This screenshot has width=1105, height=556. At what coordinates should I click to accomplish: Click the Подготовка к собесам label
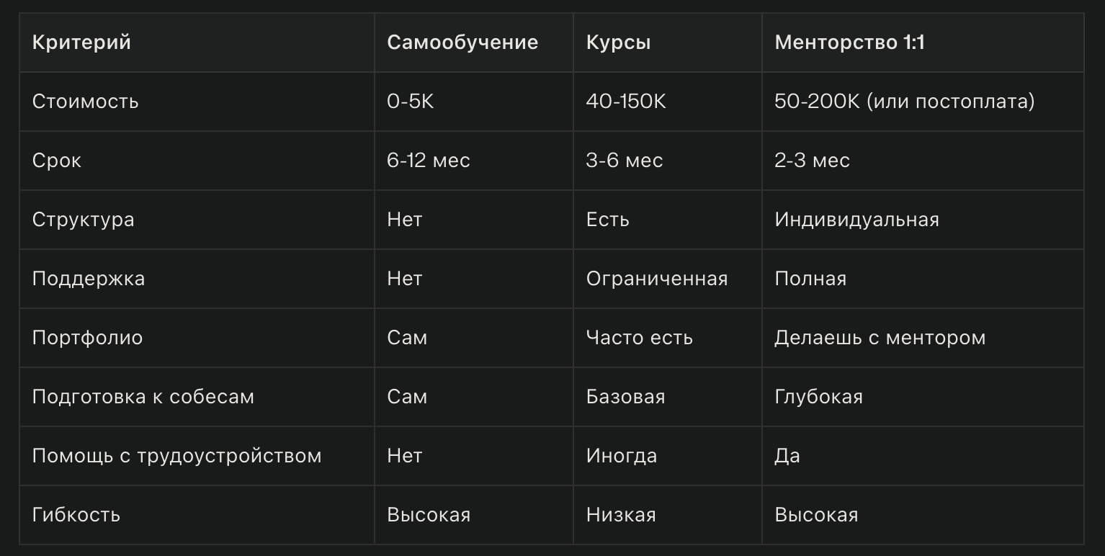click(x=143, y=397)
